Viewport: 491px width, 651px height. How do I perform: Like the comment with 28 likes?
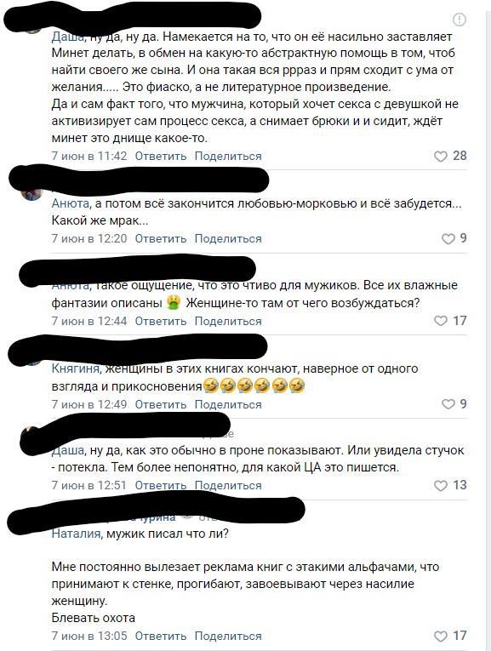tap(440, 157)
